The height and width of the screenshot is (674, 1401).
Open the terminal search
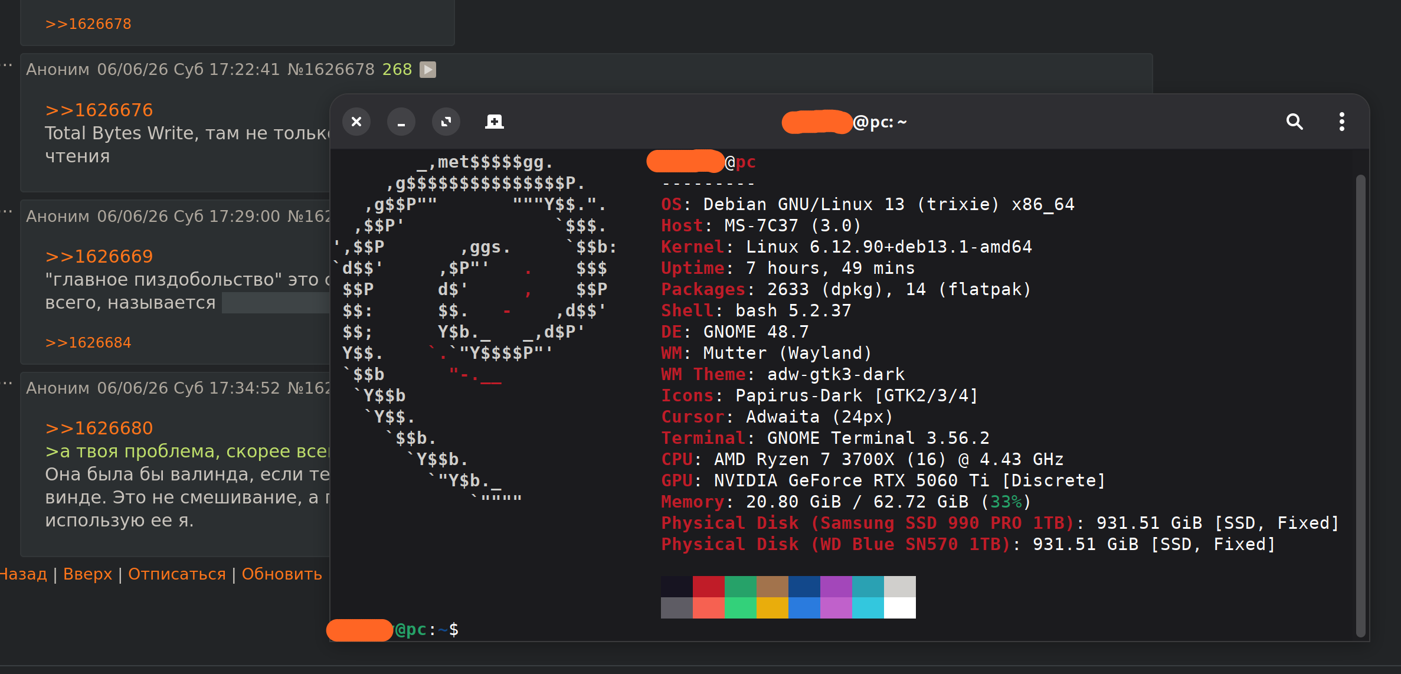[1294, 122]
